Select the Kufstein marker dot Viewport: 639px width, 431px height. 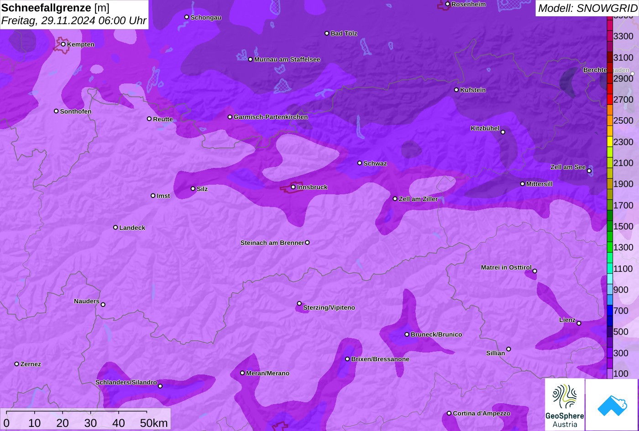coord(456,90)
